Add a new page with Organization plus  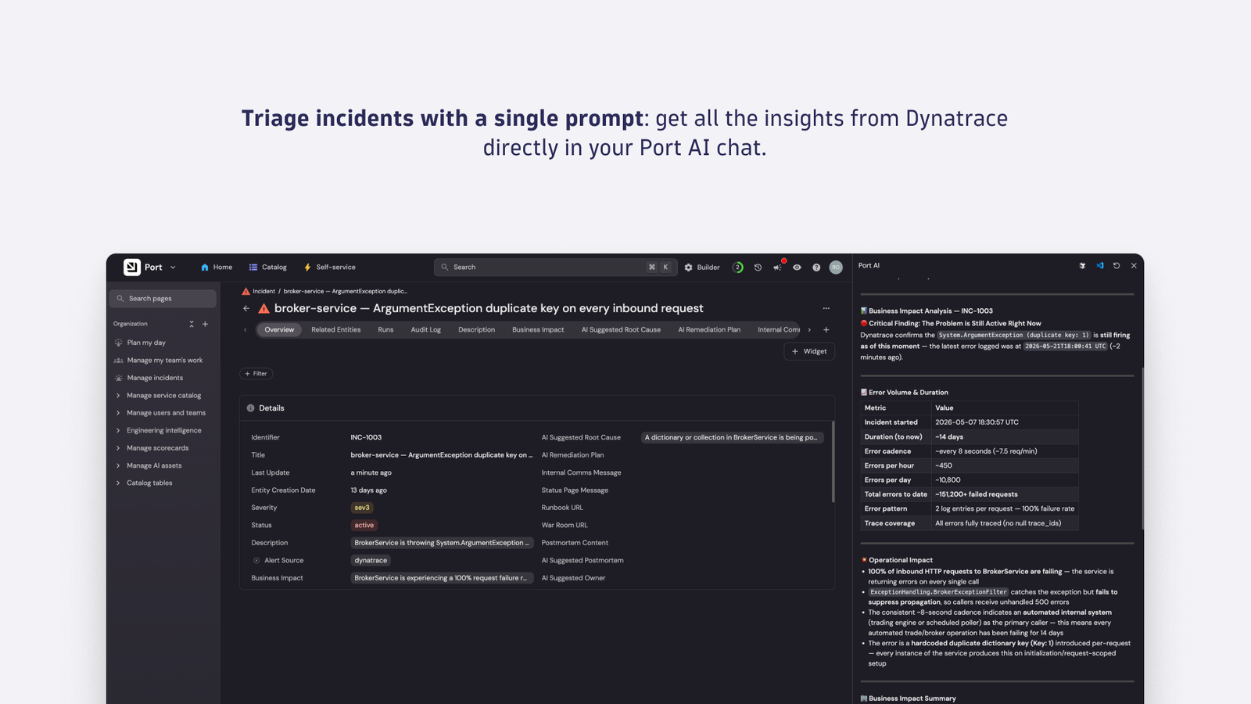[x=206, y=324]
